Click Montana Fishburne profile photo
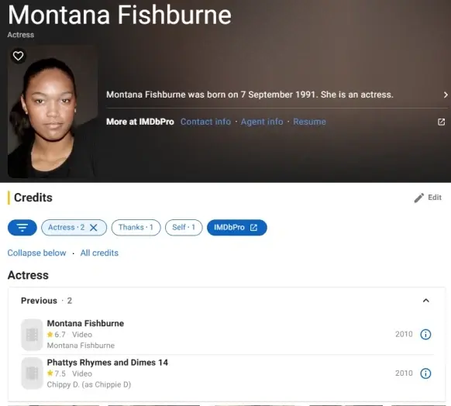The height and width of the screenshot is (406, 451). (53, 112)
